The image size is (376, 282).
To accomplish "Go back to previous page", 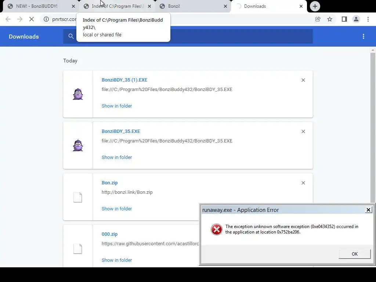I will 8,19.
